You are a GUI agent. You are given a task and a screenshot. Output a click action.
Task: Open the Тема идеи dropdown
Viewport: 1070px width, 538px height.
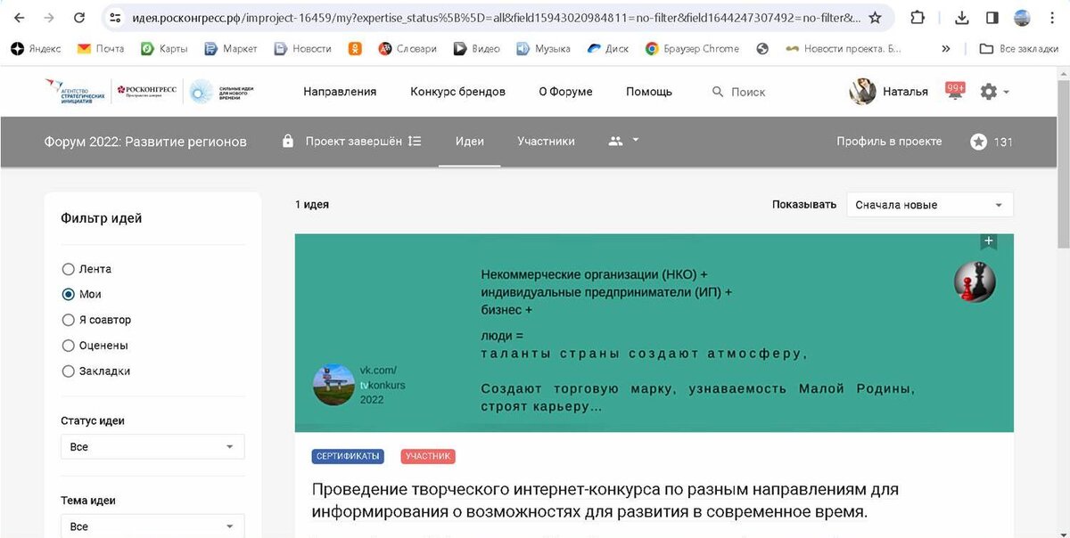coord(152,526)
